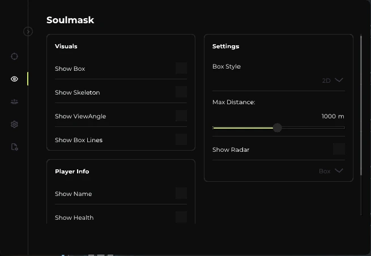Toggle the Show Health checkbox

coord(181,217)
